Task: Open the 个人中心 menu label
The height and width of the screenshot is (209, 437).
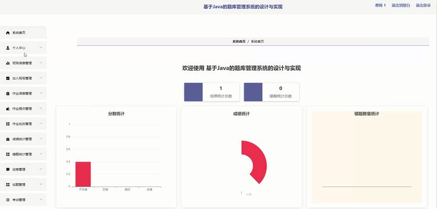Action: coord(19,48)
